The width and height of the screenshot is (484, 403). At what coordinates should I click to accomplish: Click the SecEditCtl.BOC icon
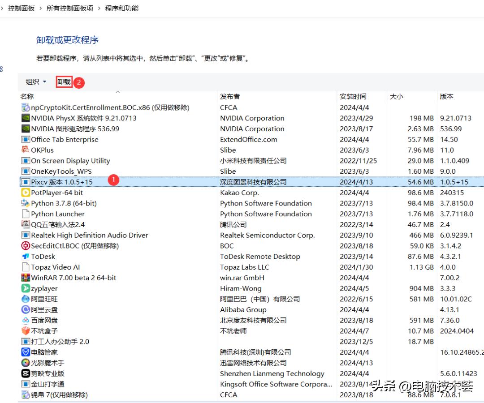25,246
